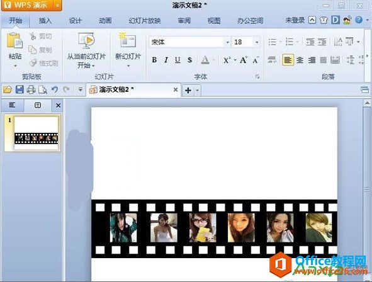Image resolution: width=372 pixels, height=282 pixels.
Task: Toggle distributed alignment button
Action: coord(335,60)
